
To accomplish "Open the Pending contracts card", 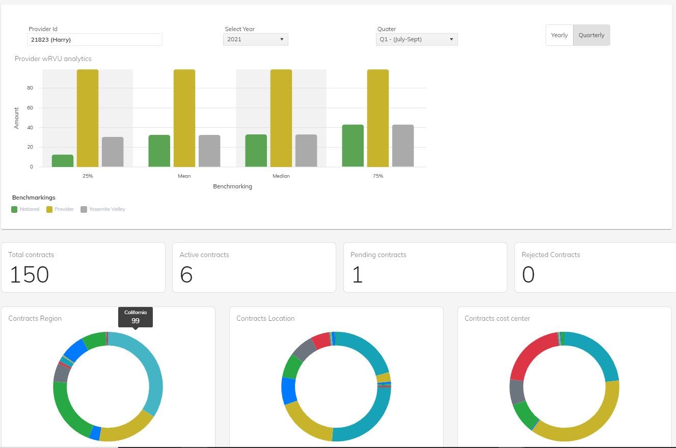I will 425,267.
